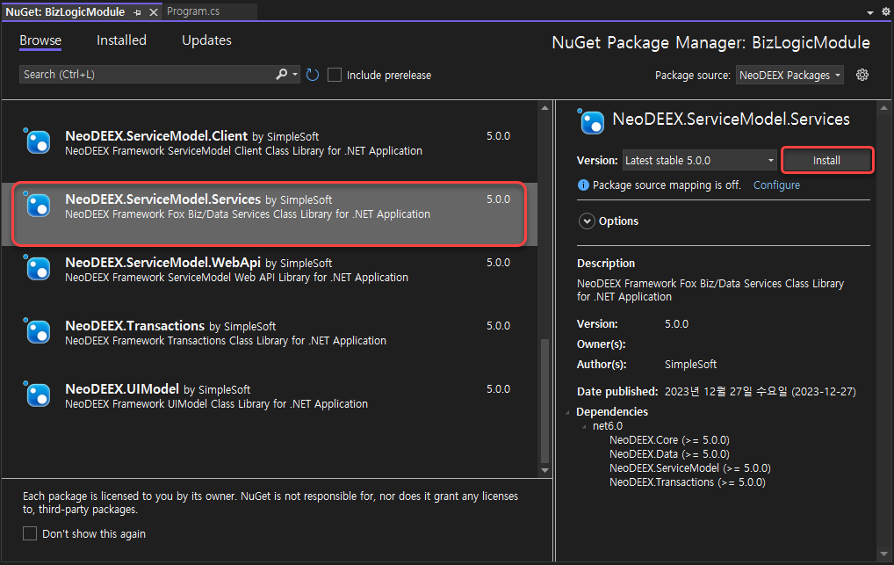This screenshot has width=894, height=565.
Task: Open the tool window gear at top right
Action: pos(886,11)
